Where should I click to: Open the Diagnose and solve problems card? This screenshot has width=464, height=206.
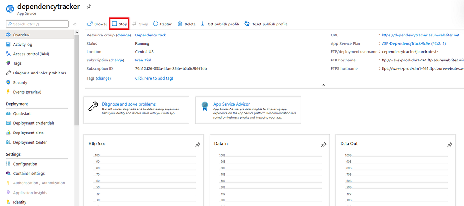tap(136, 110)
